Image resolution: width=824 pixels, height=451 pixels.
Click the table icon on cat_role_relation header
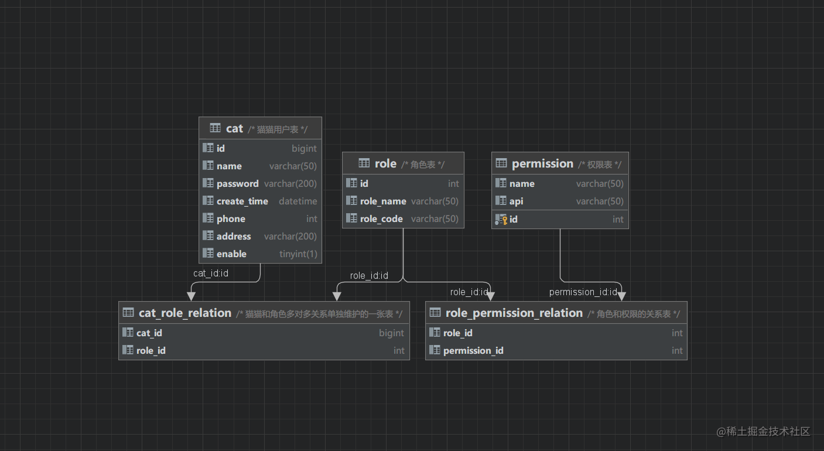(128, 313)
